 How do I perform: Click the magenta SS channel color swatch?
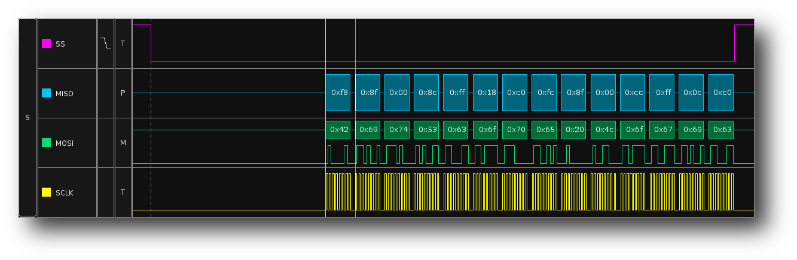(46, 44)
